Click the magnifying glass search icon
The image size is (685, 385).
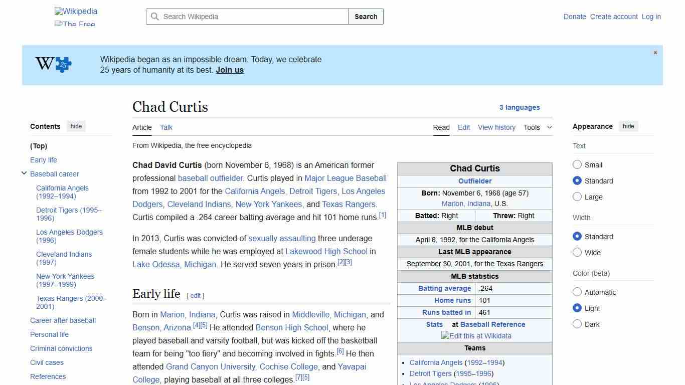[x=155, y=17]
